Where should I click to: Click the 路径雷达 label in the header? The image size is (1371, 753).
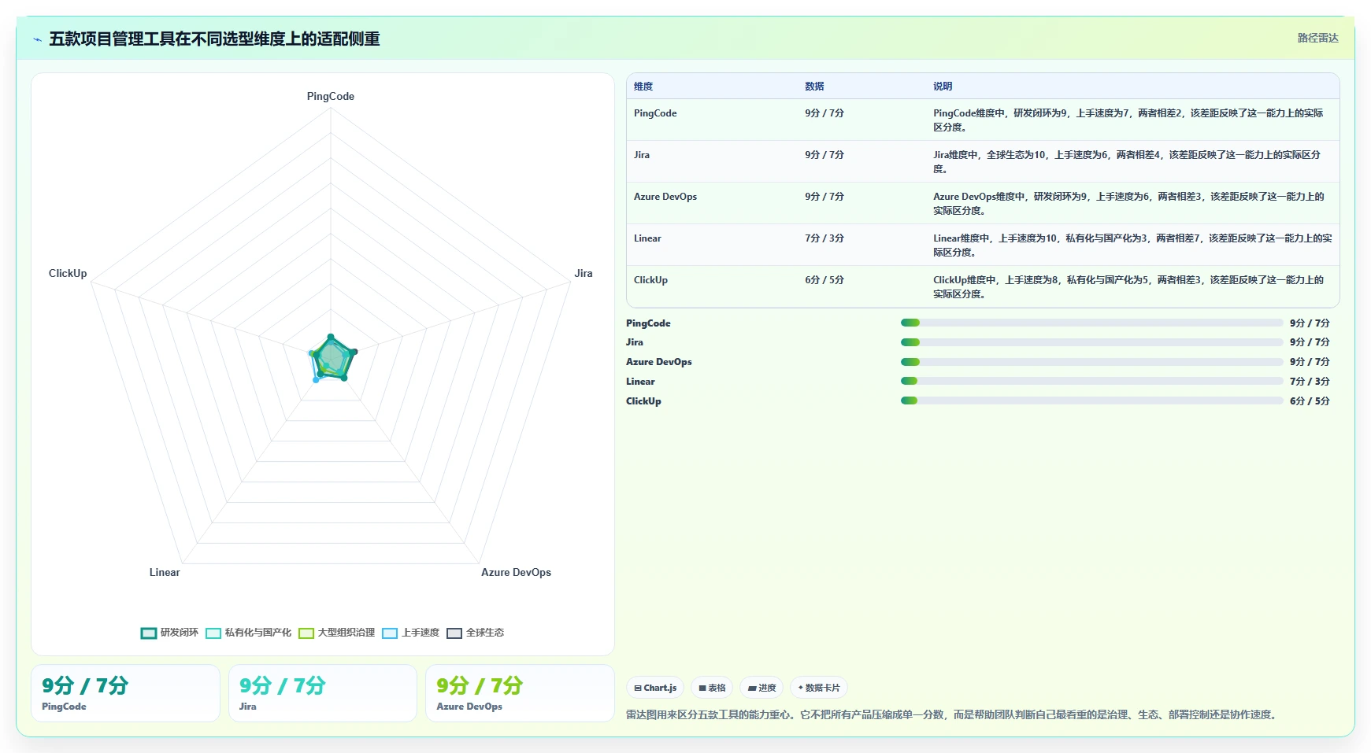coord(1317,38)
